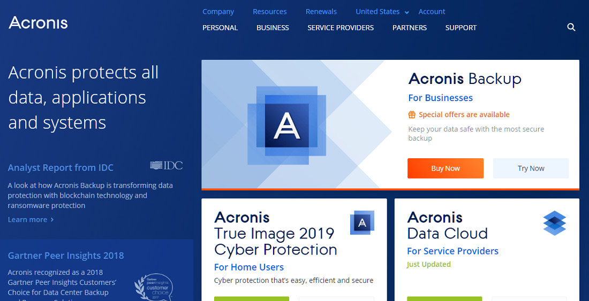Viewport: 589px width, 301px height.
Task: Select the SERVICE PROVIDERS navigation item
Action: point(341,28)
